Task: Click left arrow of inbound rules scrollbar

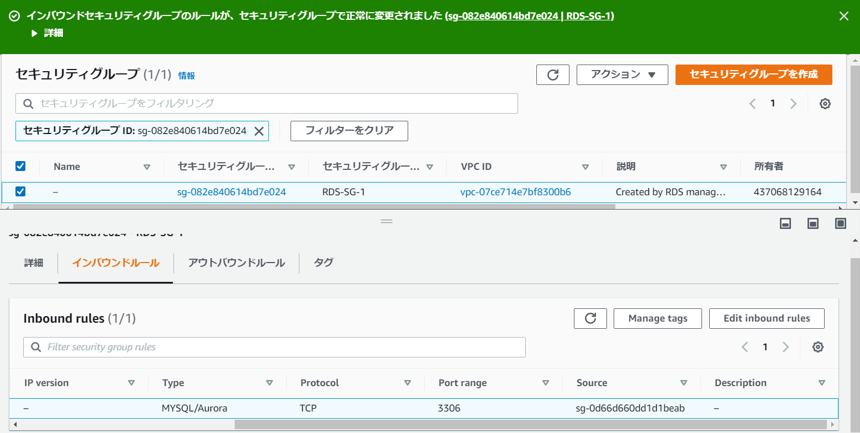Action: tap(15, 424)
